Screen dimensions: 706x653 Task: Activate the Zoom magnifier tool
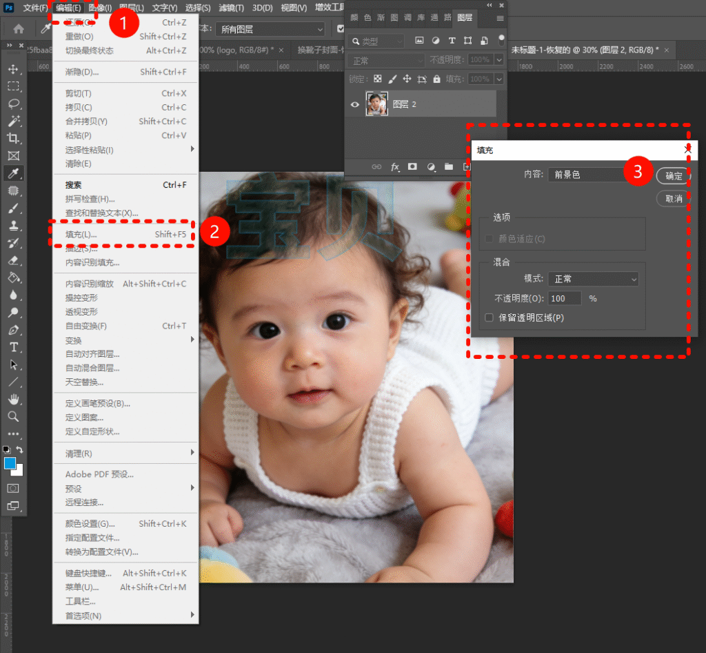point(13,416)
